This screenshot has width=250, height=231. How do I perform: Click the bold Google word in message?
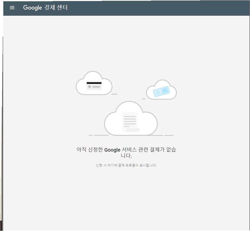pos(112,150)
